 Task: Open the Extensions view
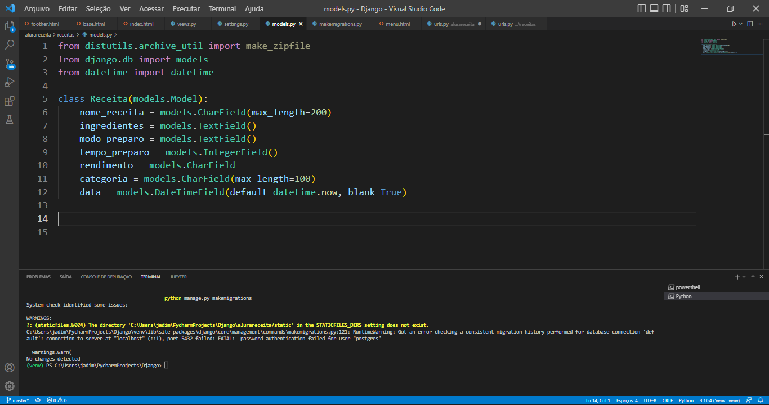click(x=9, y=101)
